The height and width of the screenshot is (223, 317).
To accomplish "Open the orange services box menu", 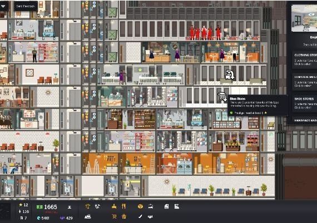I will click(x=140, y=206).
